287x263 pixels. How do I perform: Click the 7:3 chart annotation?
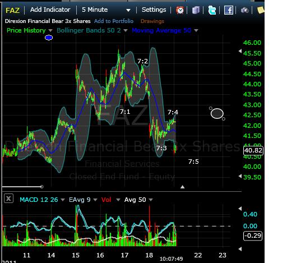[161, 148]
